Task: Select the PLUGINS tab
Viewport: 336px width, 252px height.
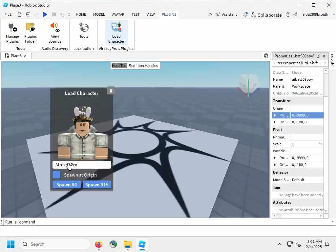Action: tap(169, 14)
